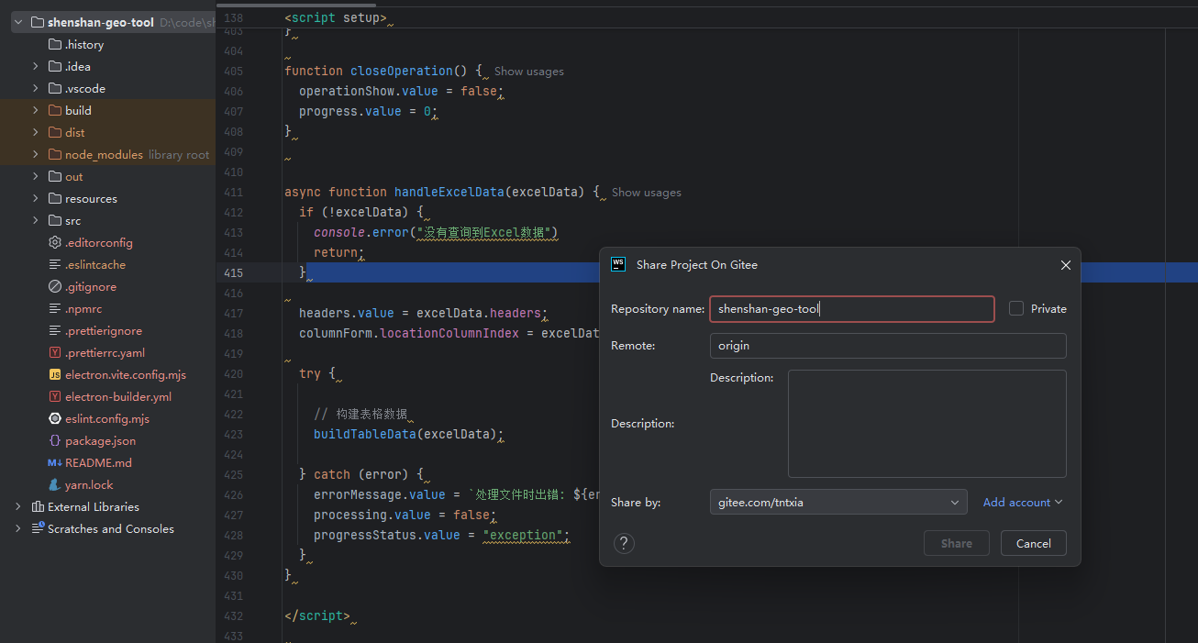Click the .eslintcache file icon
The height and width of the screenshot is (643, 1198).
tap(55, 265)
